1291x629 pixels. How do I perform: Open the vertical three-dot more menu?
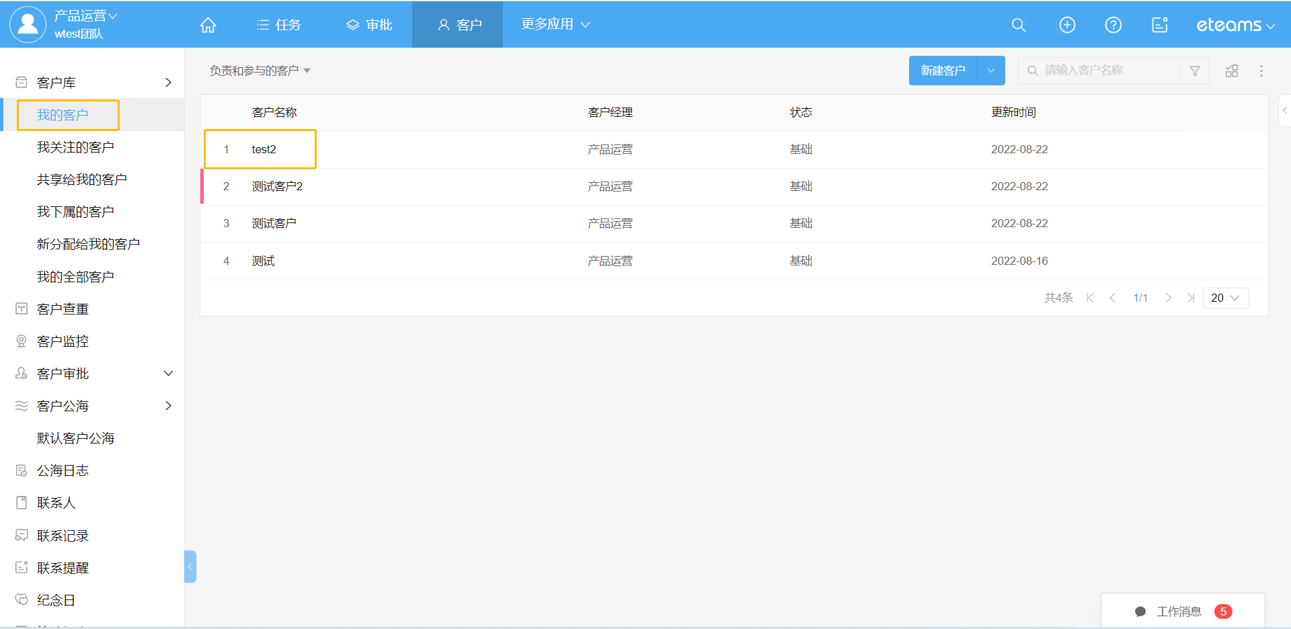point(1261,71)
